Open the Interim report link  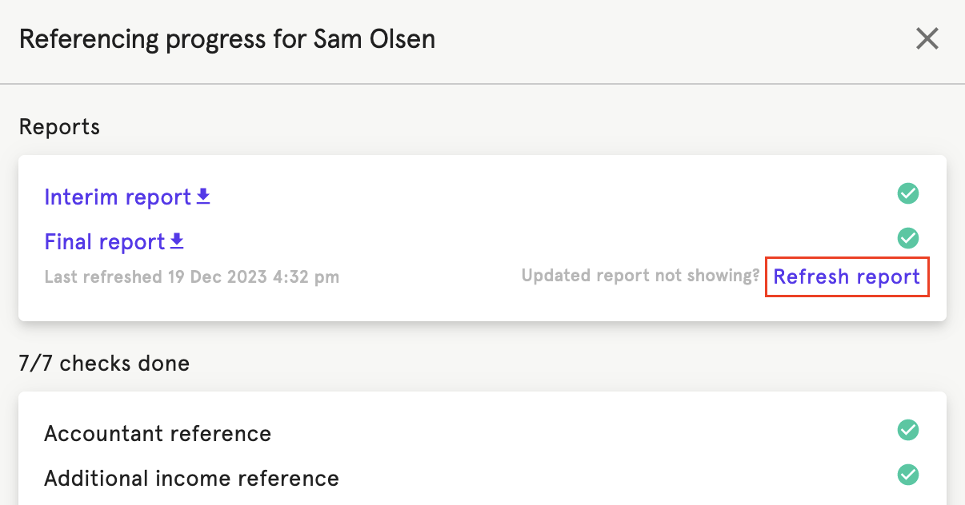click(117, 197)
